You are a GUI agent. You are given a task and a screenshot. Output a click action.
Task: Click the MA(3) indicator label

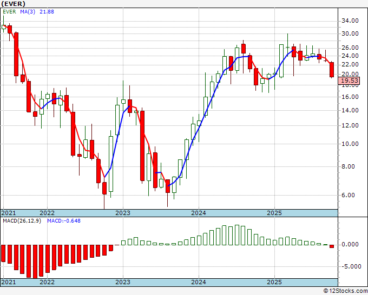coord(28,12)
